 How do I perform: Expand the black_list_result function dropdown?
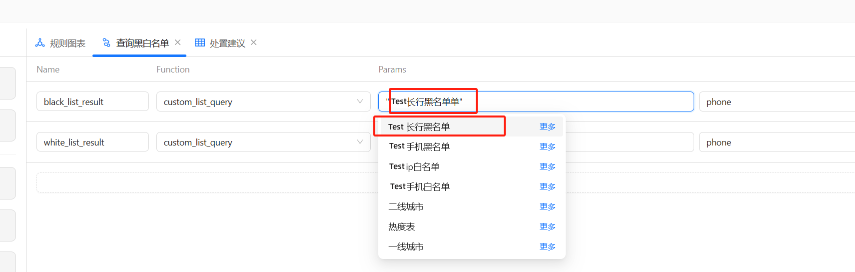[x=359, y=101]
